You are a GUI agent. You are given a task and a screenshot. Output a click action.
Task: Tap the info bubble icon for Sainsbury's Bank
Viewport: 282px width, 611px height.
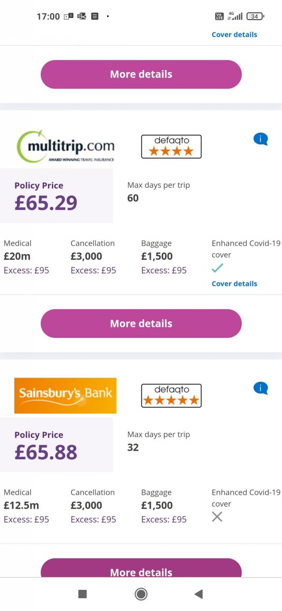click(261, 388)
